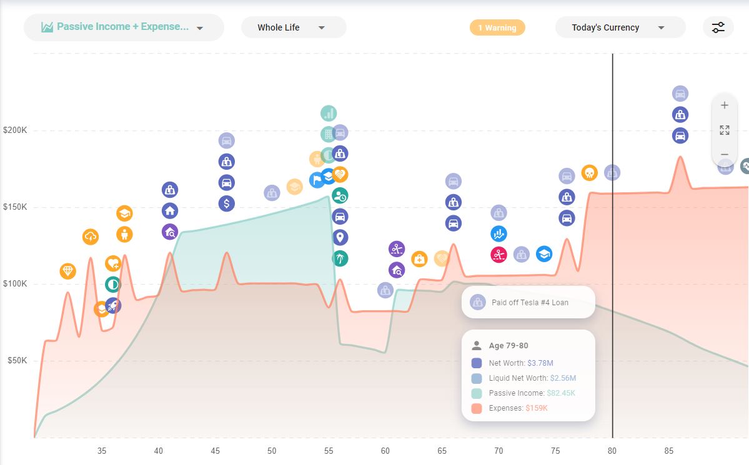Open the Today's Currency dropdown
749x465 pixels.
[619, 27]
